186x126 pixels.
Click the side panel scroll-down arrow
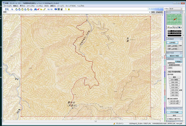(184, 120)
